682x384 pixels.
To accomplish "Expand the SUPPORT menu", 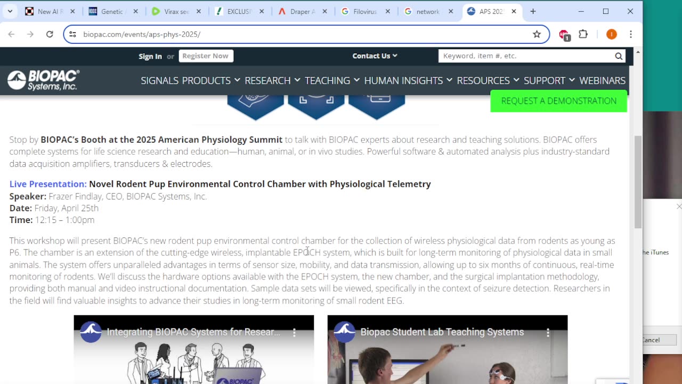I will click(549, 81).
